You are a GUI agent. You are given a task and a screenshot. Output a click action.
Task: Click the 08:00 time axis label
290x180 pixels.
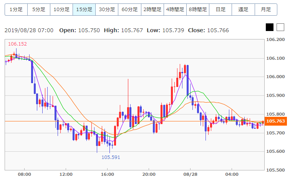click(x=25, y=174)
